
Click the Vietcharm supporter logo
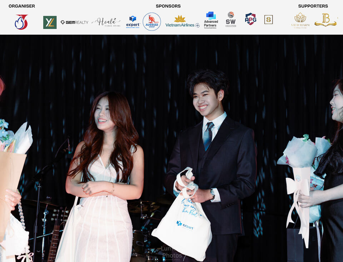[x=300, y=21]
